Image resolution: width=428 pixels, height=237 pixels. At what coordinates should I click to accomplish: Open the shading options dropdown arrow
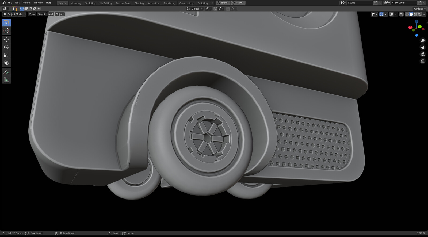click(424, 14)
